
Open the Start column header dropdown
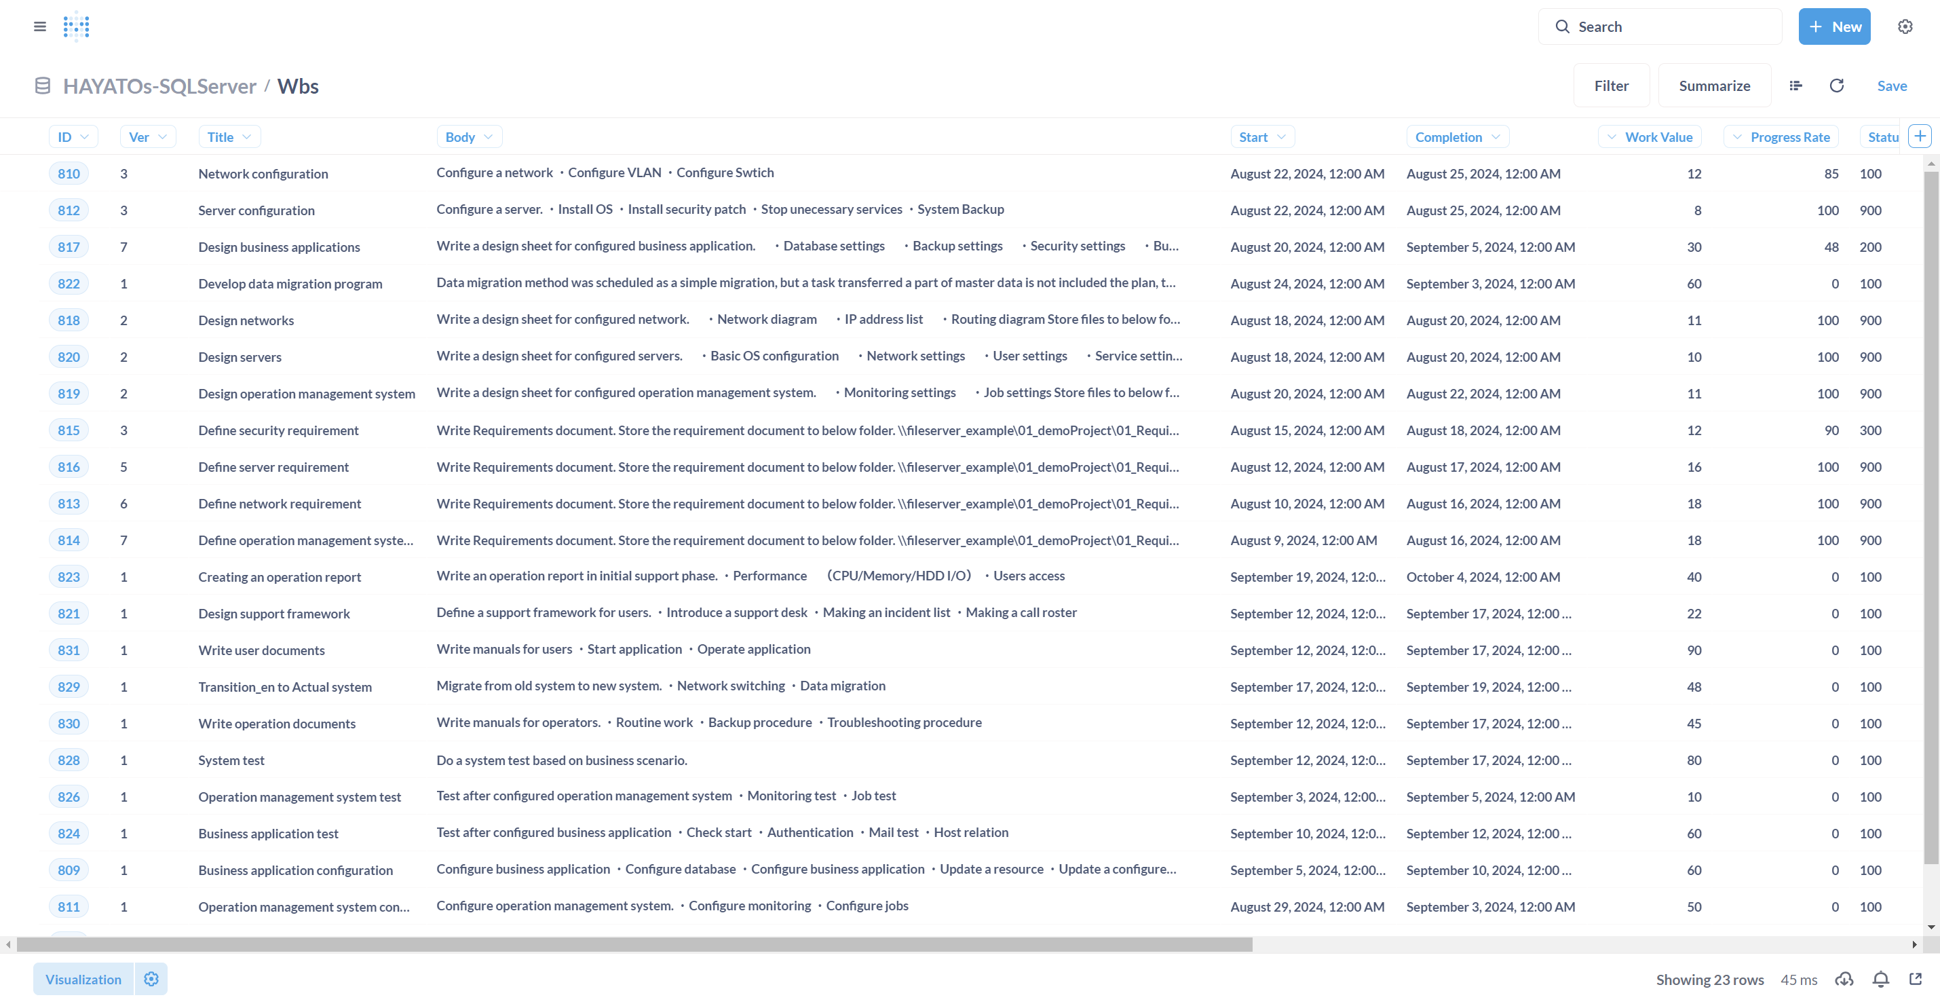pyautogui.click(x=1262, y=137)
